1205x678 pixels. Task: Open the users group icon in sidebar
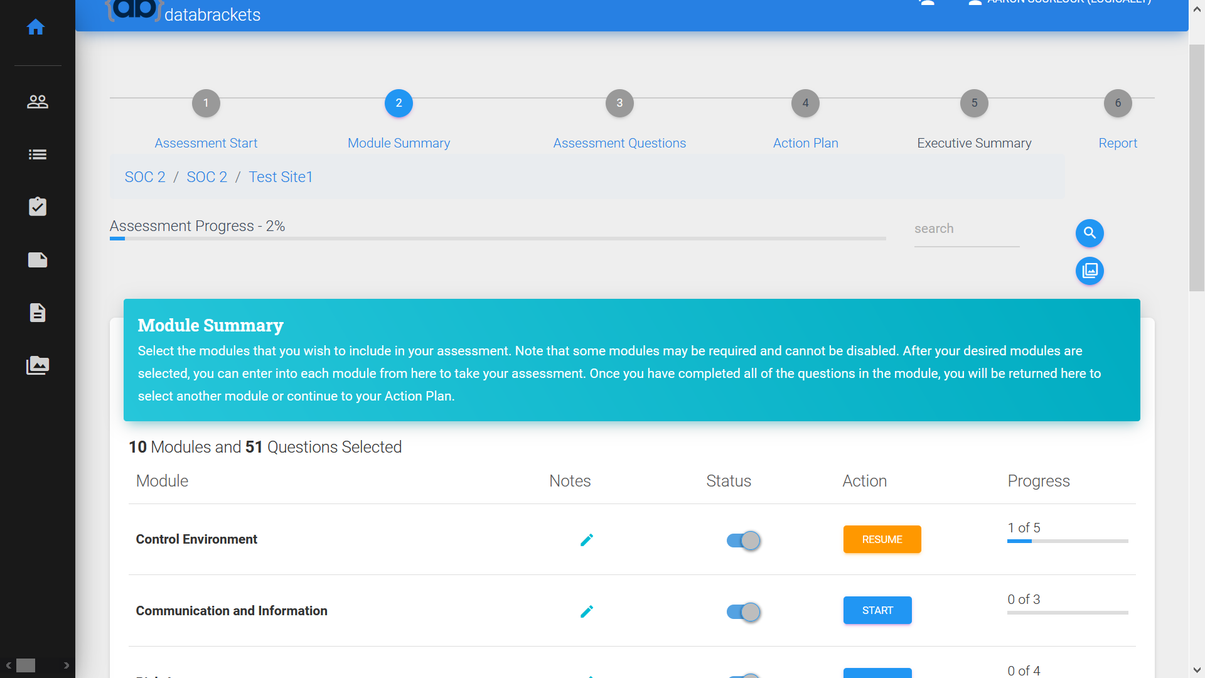tap(38, 102)
